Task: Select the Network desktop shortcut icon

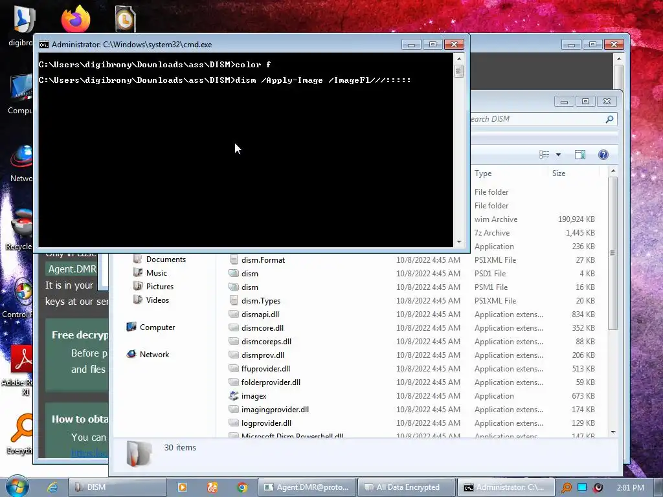Action: coord(22,157)
